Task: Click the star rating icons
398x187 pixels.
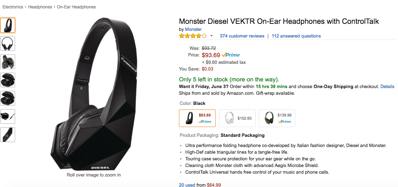Action: click(193, 36)
